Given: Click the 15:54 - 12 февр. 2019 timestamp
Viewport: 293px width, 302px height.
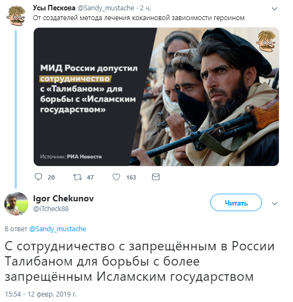Looking at the screenshot, I should 41,294.
